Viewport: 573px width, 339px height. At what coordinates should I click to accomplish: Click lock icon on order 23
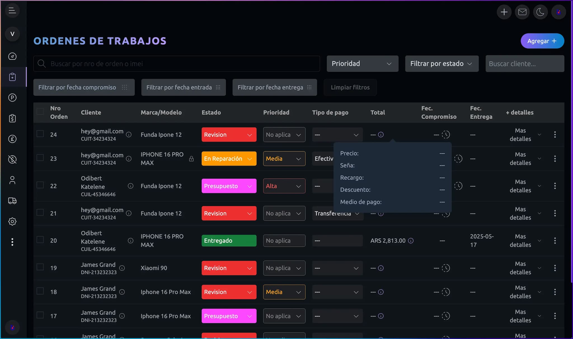click(x=191, y=159)
